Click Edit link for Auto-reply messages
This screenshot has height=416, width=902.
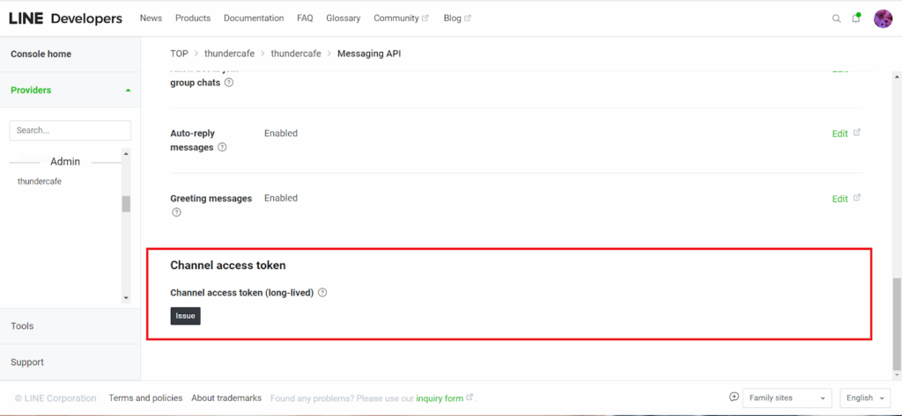pos(839,134)
